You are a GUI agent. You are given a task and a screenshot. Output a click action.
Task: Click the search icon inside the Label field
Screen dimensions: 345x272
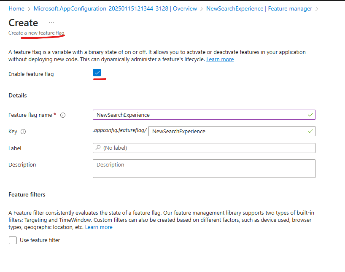click(x=98, y=148)
